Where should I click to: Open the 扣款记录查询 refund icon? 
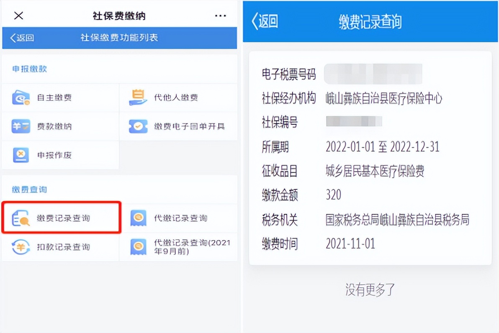point(21,247)
